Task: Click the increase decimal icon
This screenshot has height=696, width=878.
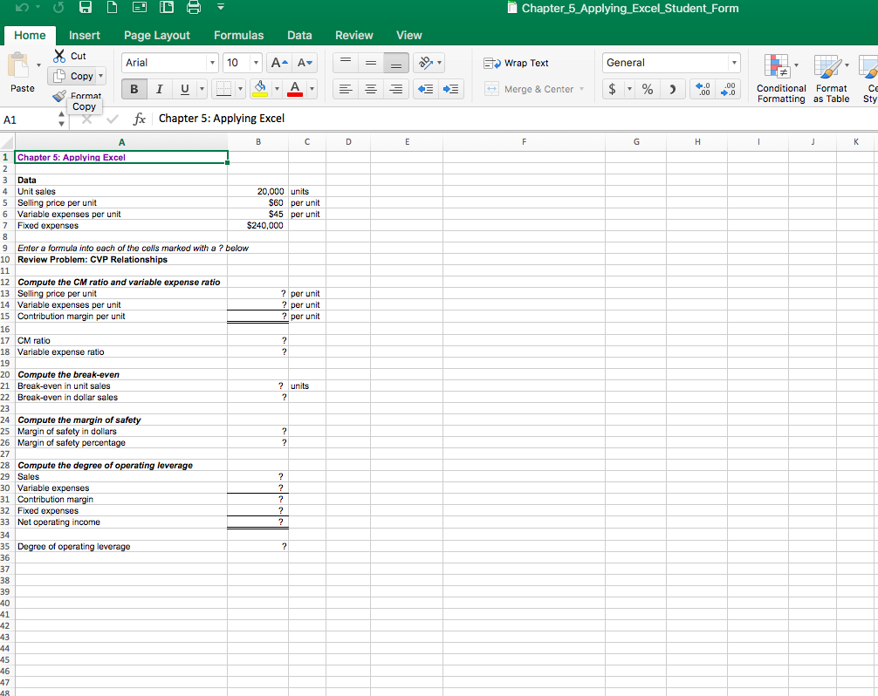Action: (703, 88)
